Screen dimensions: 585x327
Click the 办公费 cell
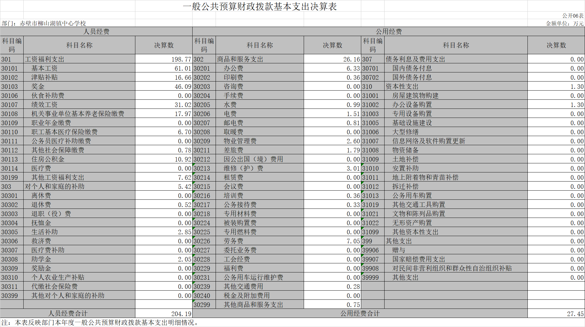point(260,68)
